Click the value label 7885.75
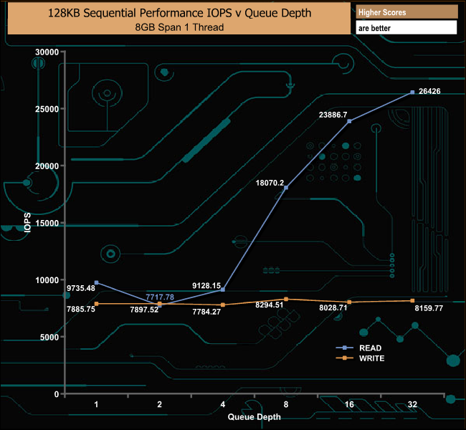Screen dimensions: 466x430 pos(81,310)
